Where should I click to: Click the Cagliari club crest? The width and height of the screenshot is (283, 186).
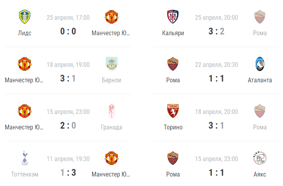(173, 17)
